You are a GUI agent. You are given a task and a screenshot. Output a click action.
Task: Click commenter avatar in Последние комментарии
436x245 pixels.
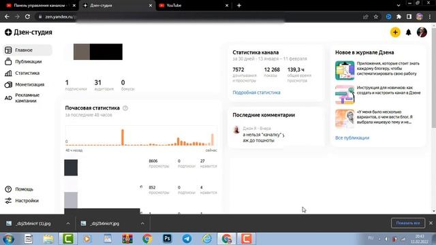[236, 130]
